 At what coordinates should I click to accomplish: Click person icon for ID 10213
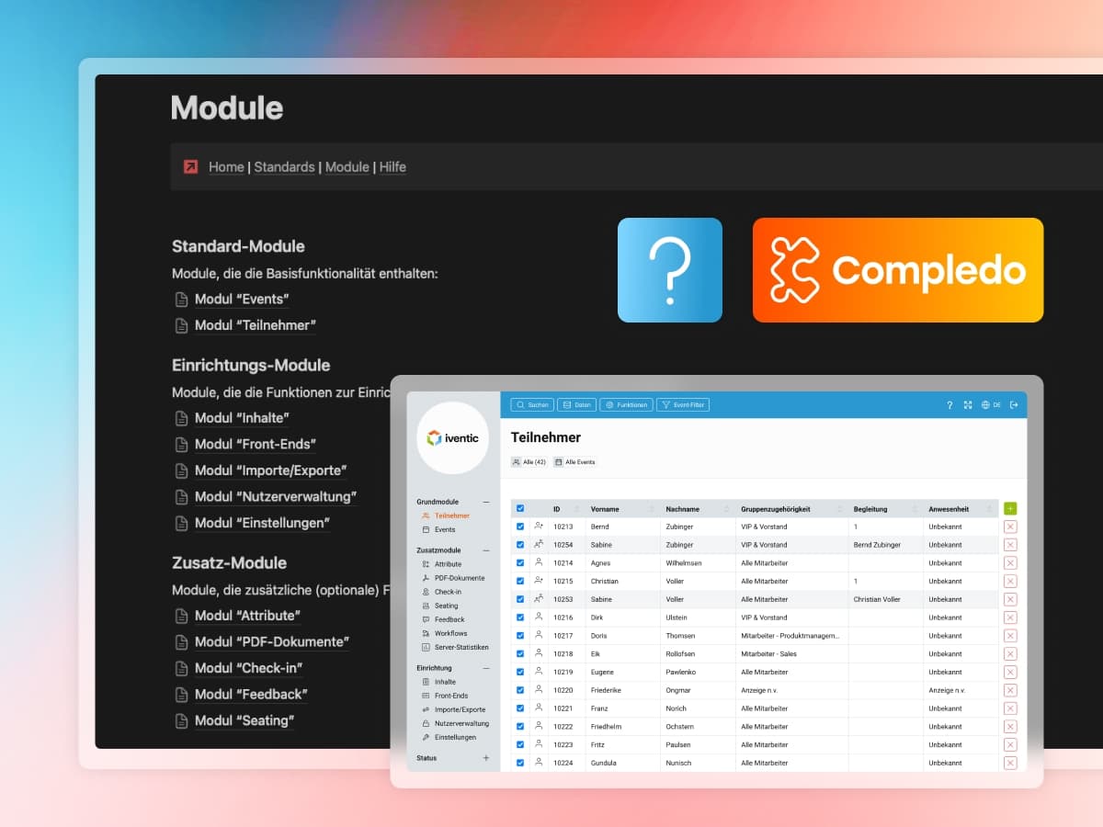539,527
